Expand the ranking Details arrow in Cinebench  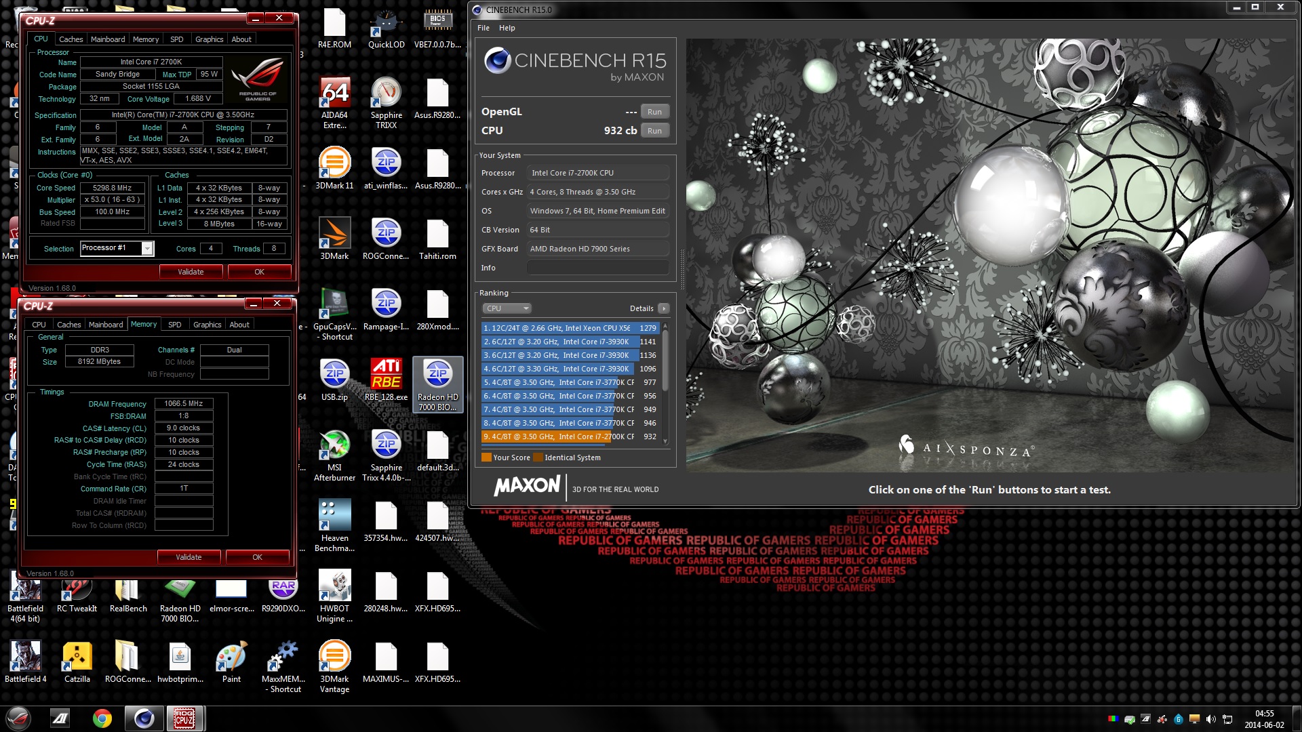(x=664, y=308)
